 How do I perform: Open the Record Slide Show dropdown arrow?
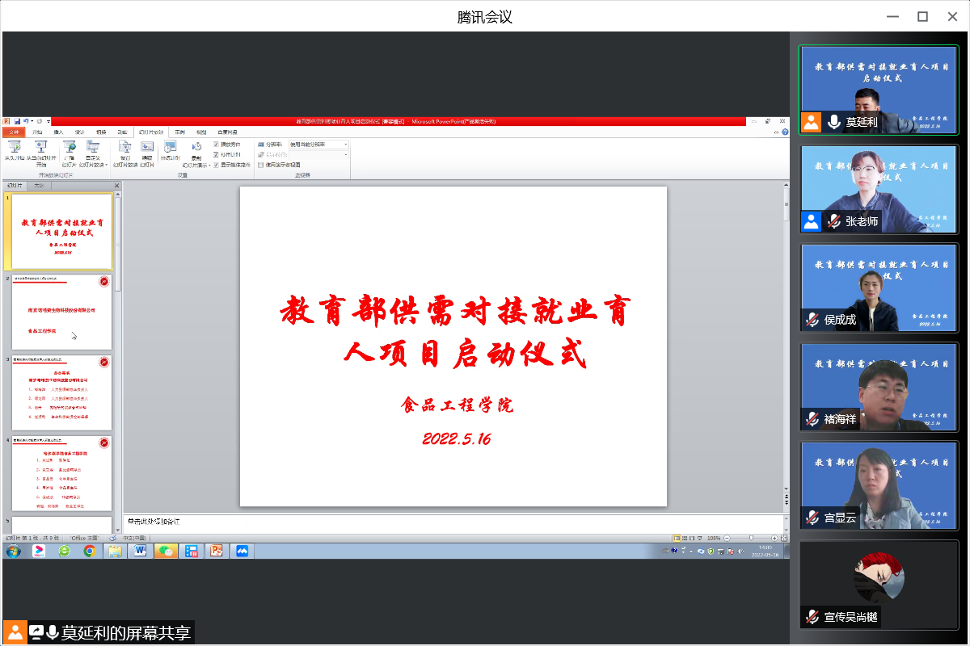(210, 165)
